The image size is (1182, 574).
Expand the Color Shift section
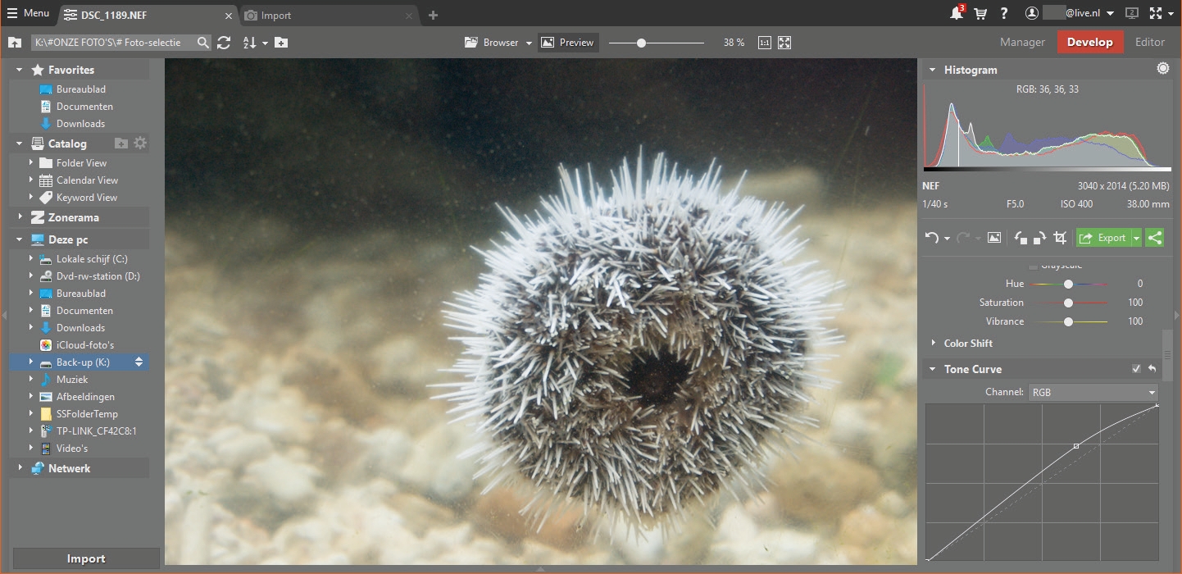click(967, 344)
